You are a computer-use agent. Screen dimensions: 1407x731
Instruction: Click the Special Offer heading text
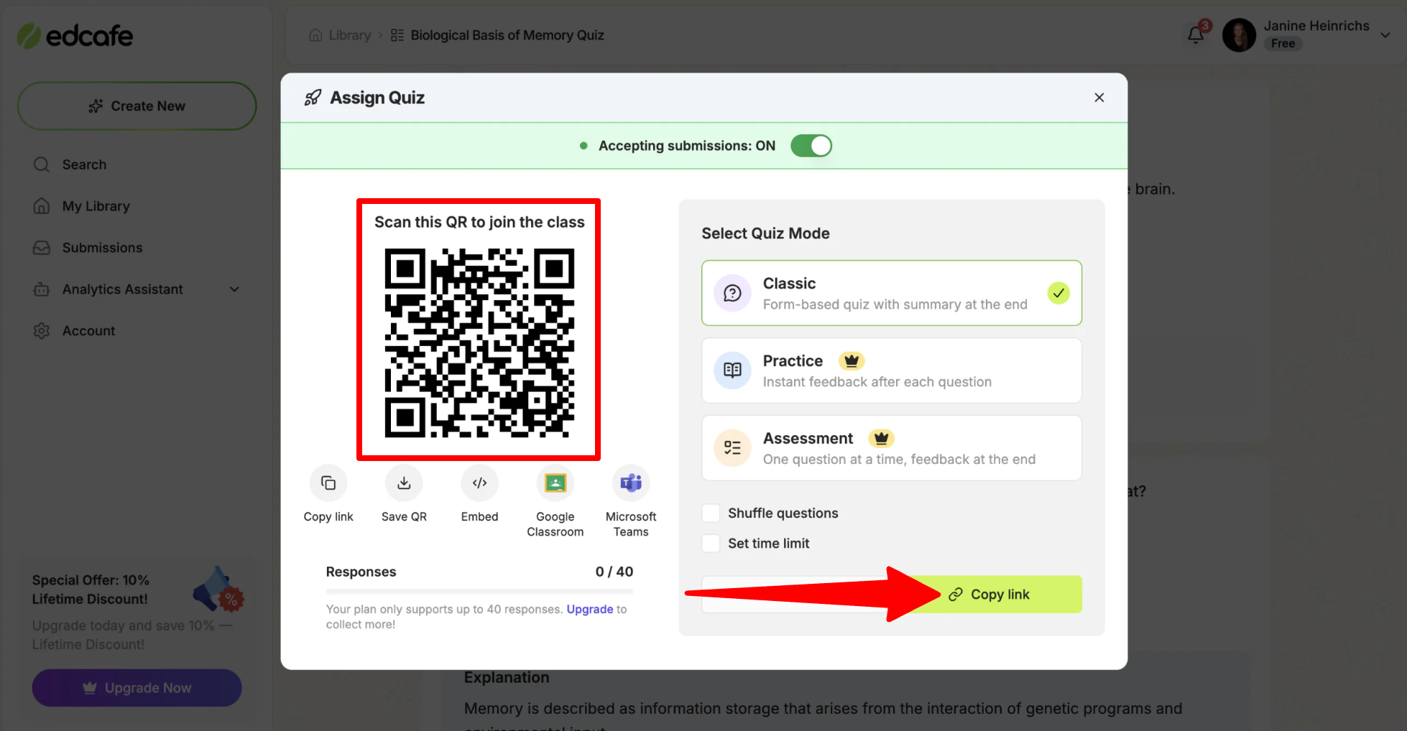coord(91,590)
